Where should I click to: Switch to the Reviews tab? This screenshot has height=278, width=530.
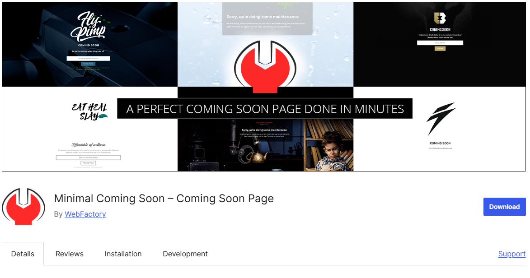[x=69, y=254]
